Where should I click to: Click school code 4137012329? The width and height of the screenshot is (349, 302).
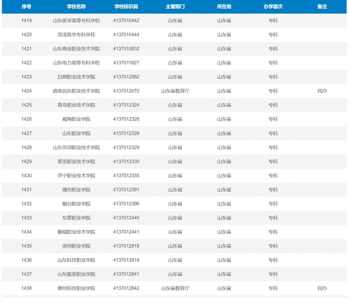pos(126,147)
